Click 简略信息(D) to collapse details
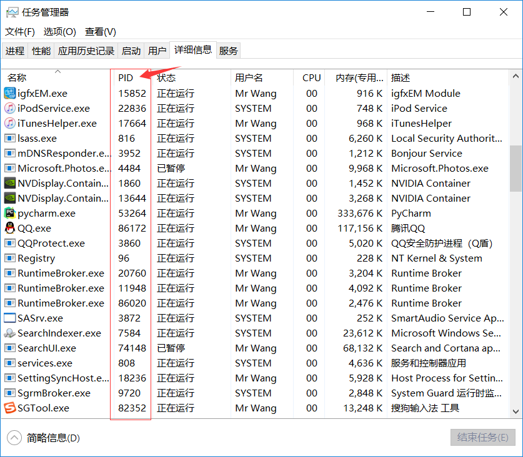Image resolution: width=523 pixels, height=457 pixels. [48, 437]
